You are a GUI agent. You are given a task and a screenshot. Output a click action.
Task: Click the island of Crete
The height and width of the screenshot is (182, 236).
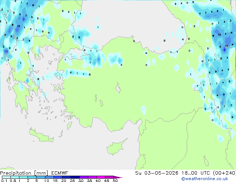click(41, 136)
